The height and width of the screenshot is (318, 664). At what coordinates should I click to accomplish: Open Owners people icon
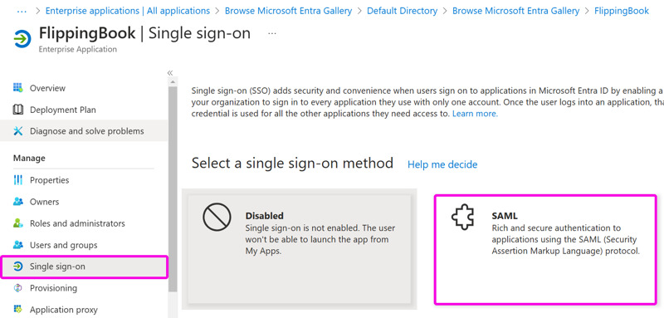click(17, 202)
